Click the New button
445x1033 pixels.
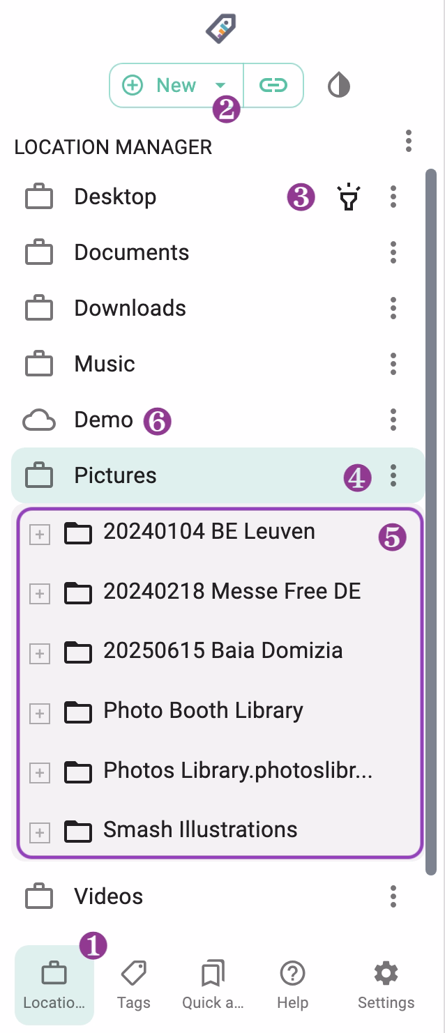[x=160, y=85]
